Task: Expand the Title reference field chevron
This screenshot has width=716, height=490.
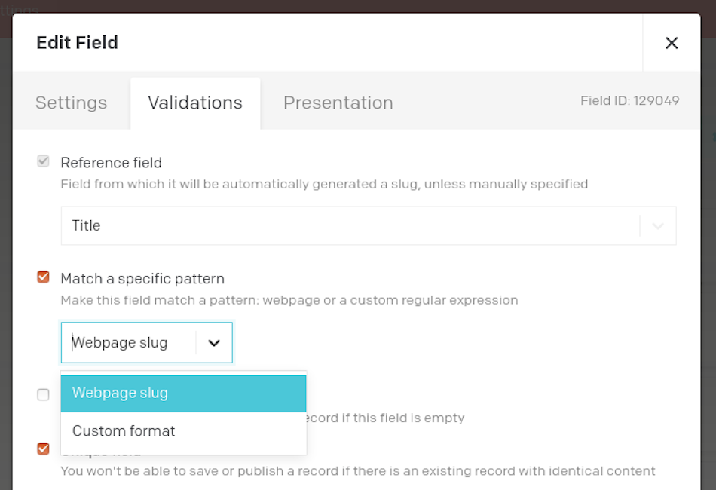Action: 658,226
